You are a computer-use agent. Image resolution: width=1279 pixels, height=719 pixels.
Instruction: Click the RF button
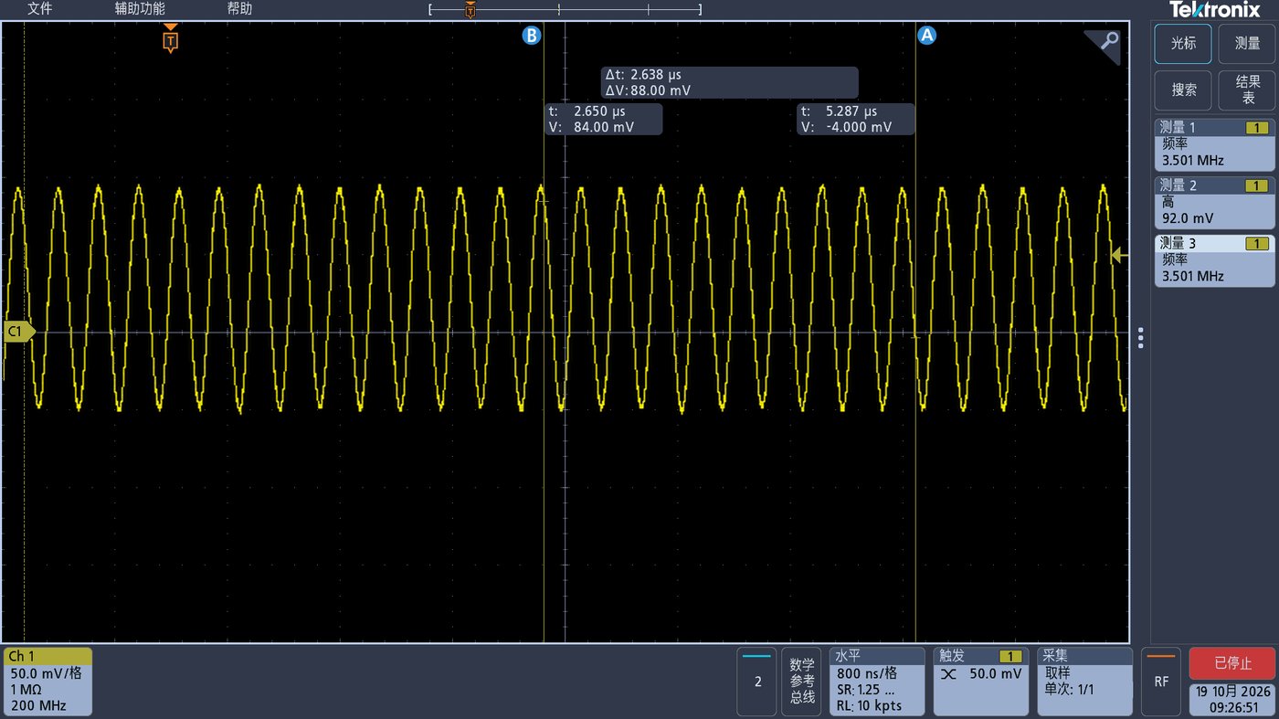(1161, 682)
